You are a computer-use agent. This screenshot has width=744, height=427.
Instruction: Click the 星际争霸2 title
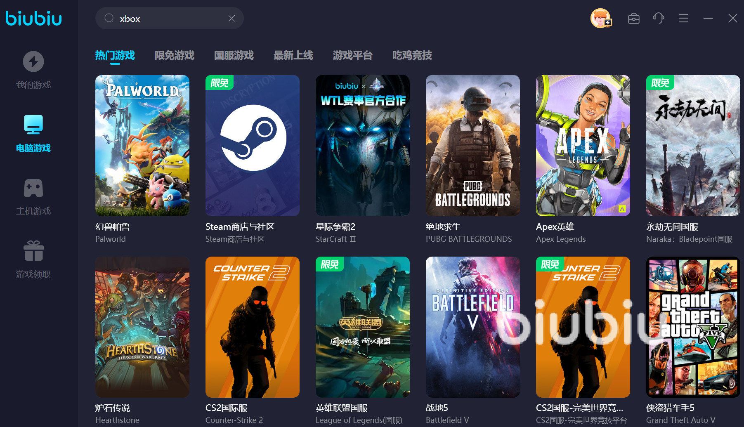tap(335, 226)
